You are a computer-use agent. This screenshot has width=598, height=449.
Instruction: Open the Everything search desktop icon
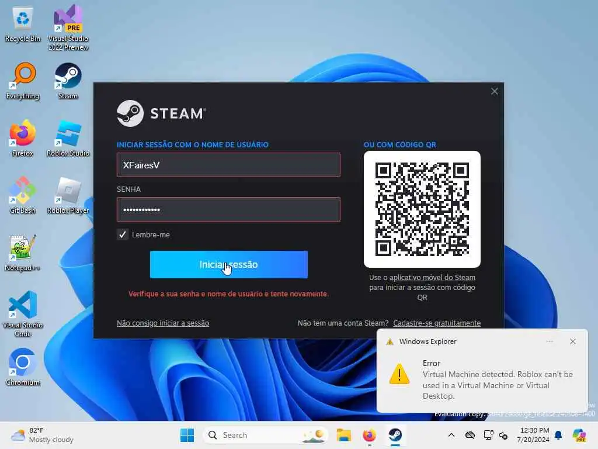pos(23,81)
